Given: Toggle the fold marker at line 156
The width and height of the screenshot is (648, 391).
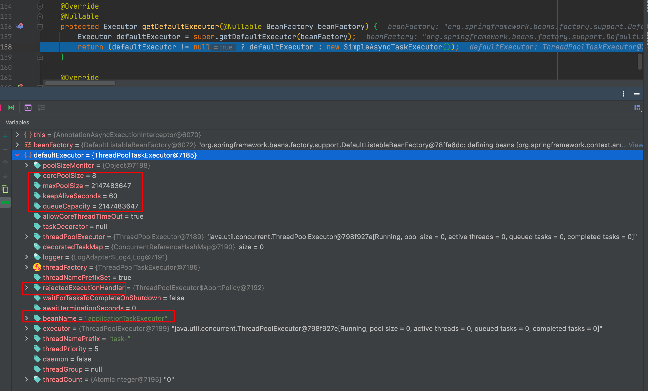Looking at the screenshot, I should [x=40, y=27].
